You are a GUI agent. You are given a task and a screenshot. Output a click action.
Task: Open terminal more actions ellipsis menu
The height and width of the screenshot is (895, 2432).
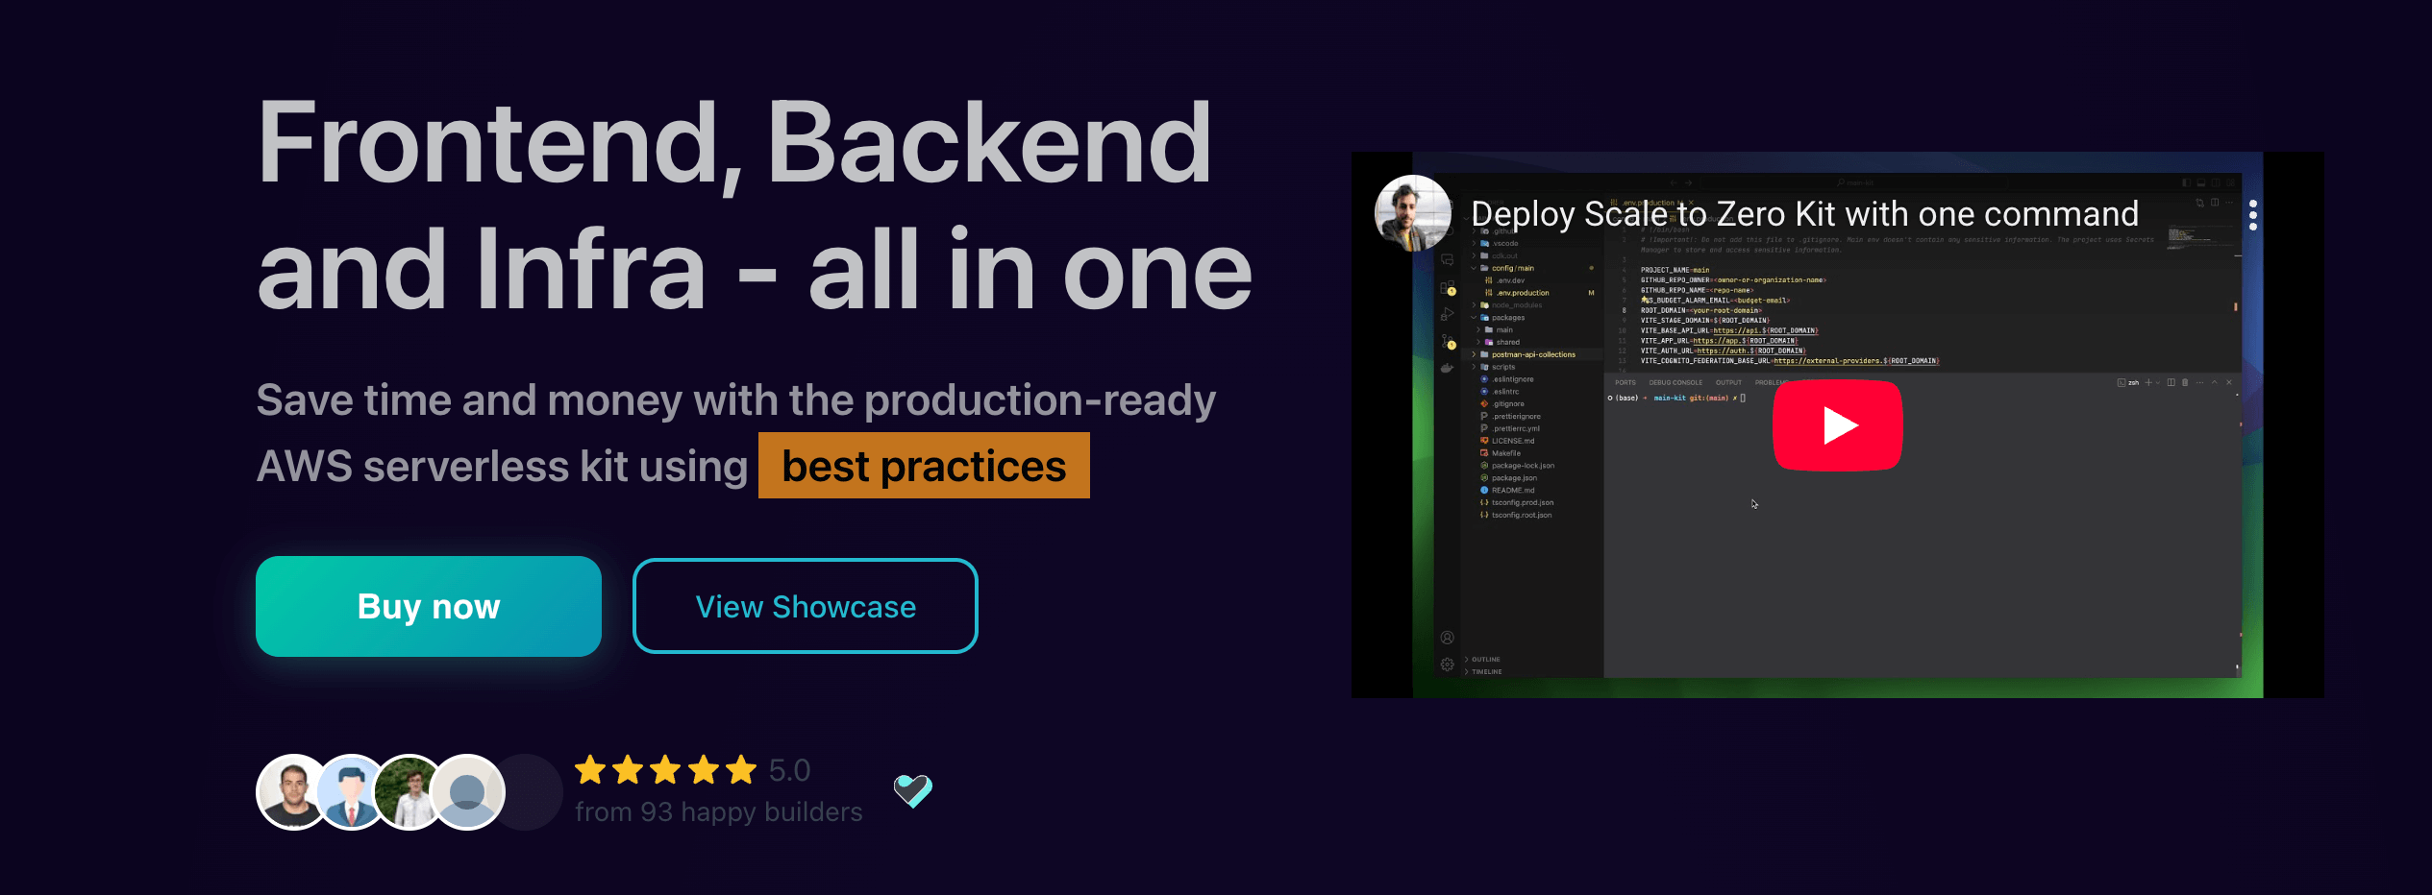[x=2199, y=382]
